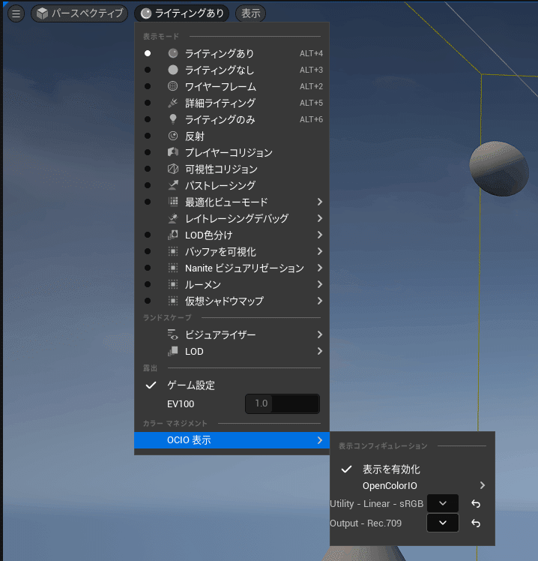The height and width of the screenshot is (561, 538).
Task: Open Utility - Linear - sRGB dropdown
Action: [x=443, y=503]
